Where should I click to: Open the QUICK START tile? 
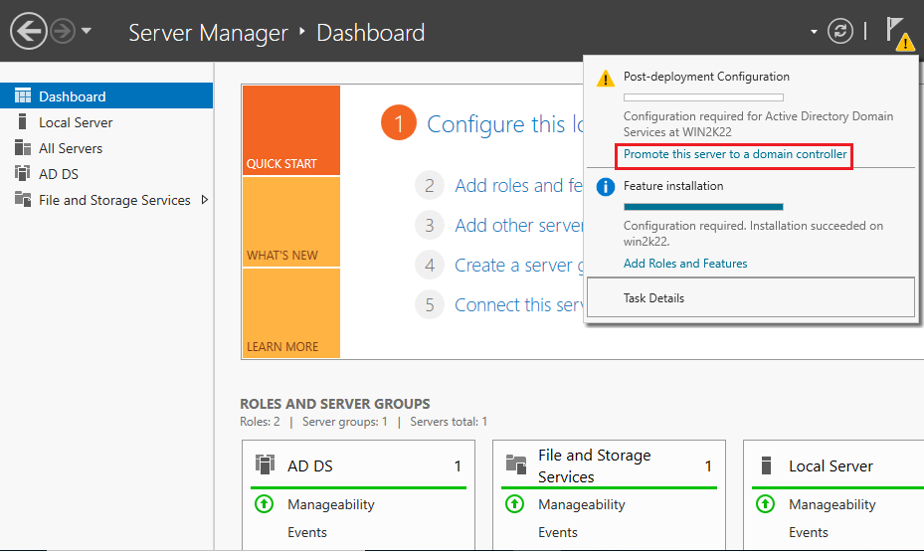point(291,130)
